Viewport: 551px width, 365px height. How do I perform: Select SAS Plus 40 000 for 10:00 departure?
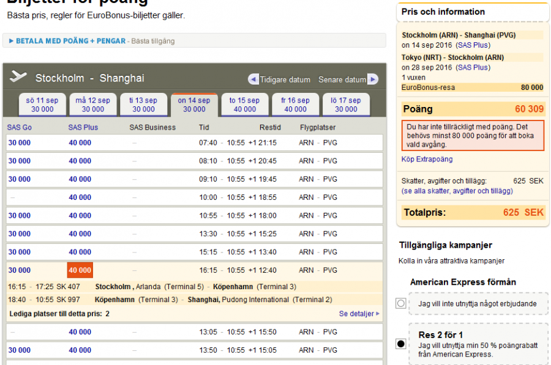coord(80,197)
